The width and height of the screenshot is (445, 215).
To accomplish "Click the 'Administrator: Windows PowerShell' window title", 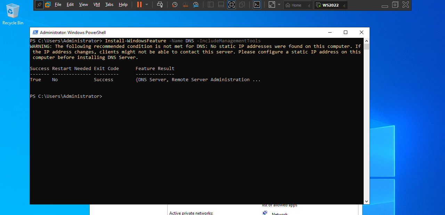I will point(73,32).
